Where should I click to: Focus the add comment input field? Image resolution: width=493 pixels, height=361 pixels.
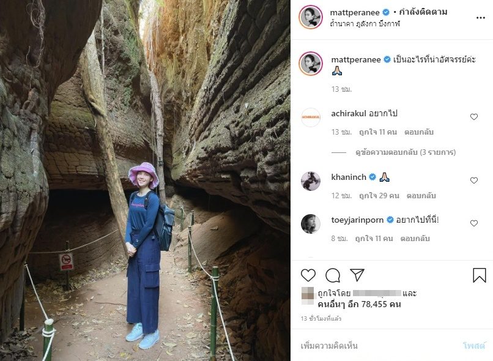[377, 346]
